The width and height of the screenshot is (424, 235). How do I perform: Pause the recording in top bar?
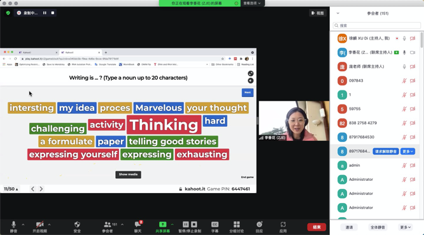45,13
